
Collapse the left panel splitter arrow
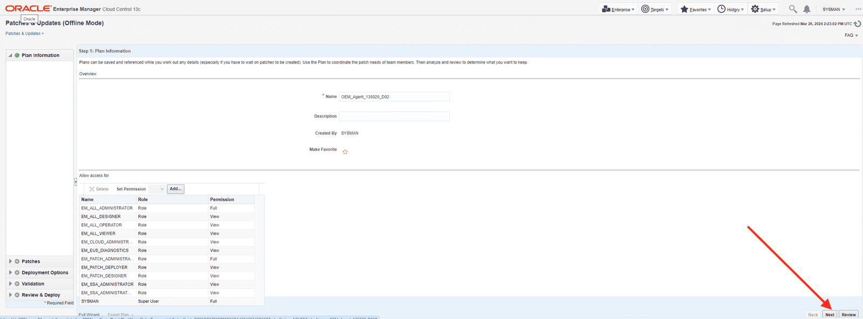click(x=76, y=182)
